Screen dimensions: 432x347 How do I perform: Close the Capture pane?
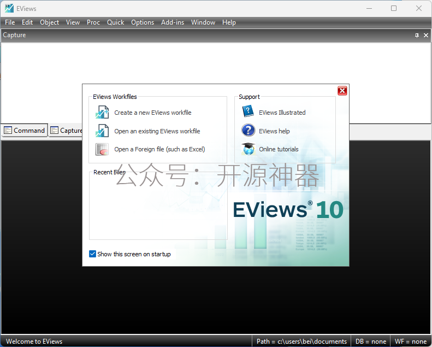(426, 36)
